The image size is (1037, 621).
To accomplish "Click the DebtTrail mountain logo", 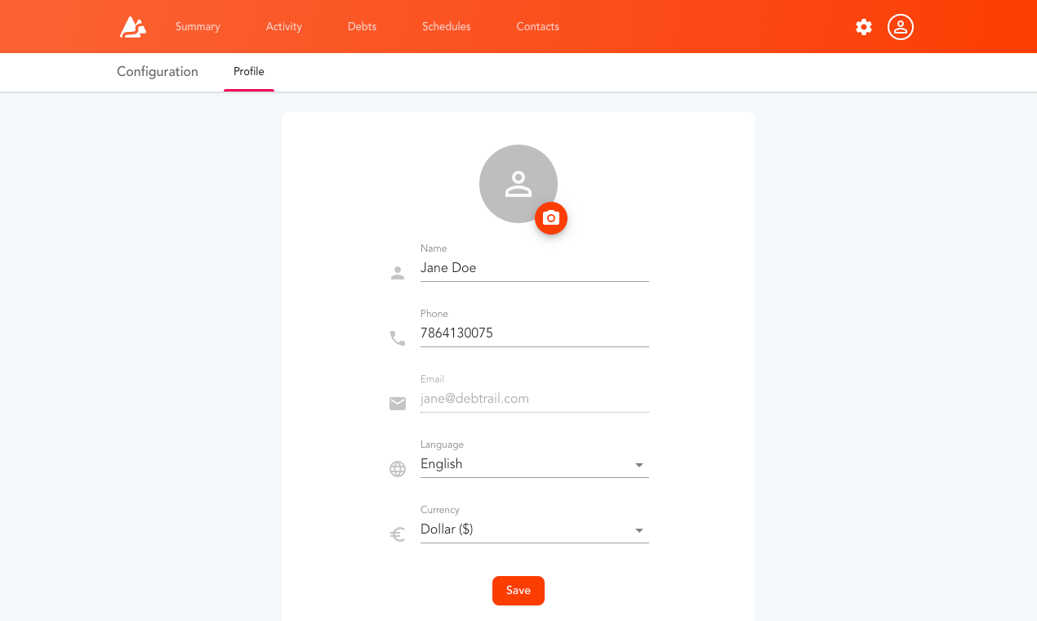I will [131, 26].
